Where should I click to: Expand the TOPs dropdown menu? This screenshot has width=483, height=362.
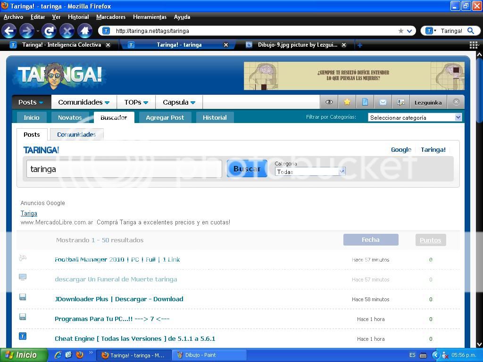136,102
